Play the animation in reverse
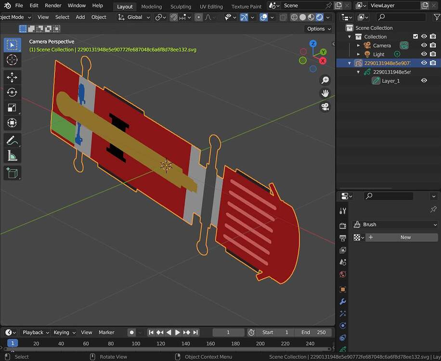Viewport: 441px width, 361px height. tap(169, 332)
